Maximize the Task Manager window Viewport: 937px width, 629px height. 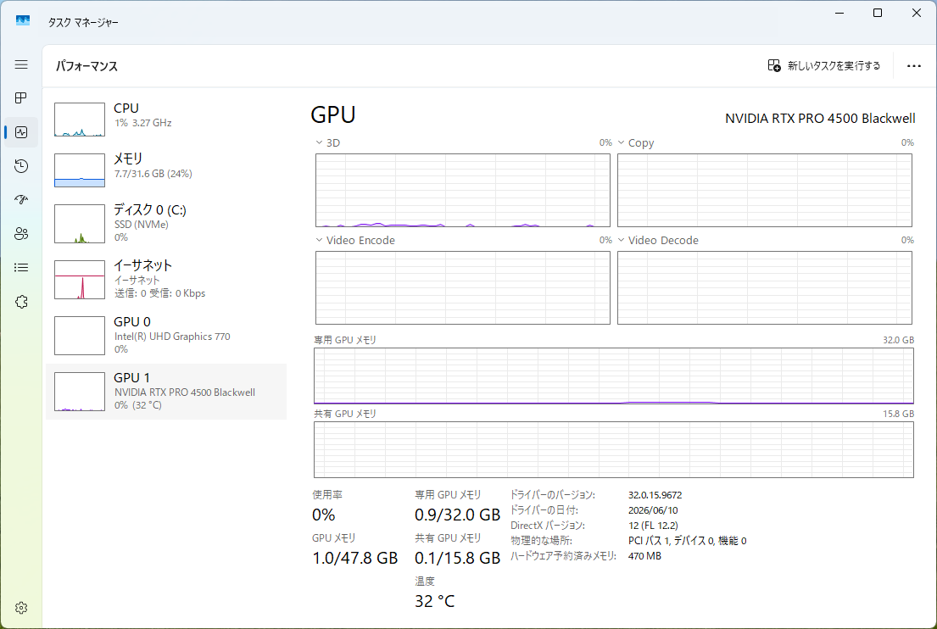click(x=878, y=13)
